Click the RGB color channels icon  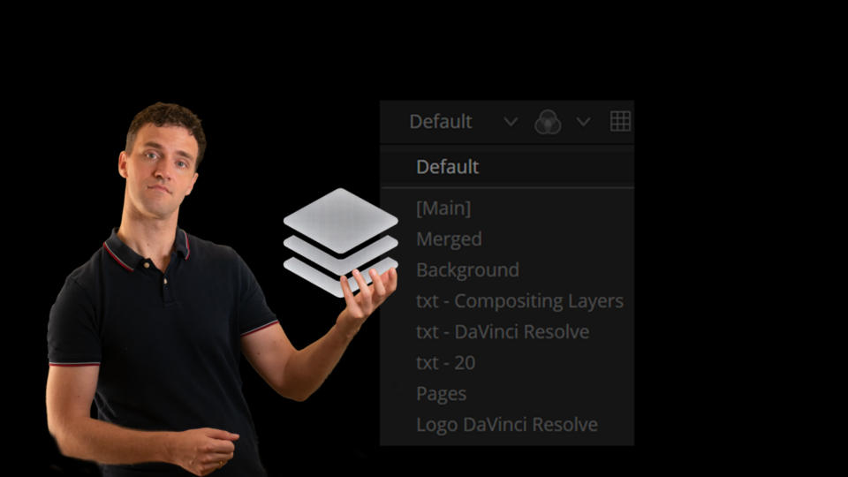pyautogui.click(x=548, y=122)
